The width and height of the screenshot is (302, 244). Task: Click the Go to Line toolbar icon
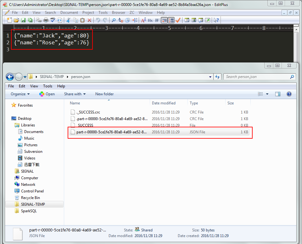pos(135,20)
